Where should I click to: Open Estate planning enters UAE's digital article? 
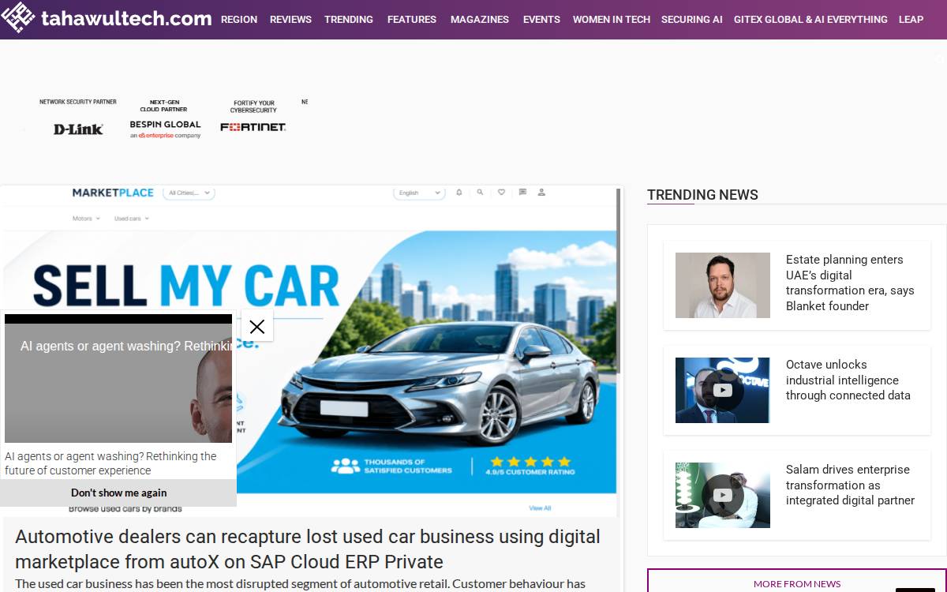click(x=850, y=283)
